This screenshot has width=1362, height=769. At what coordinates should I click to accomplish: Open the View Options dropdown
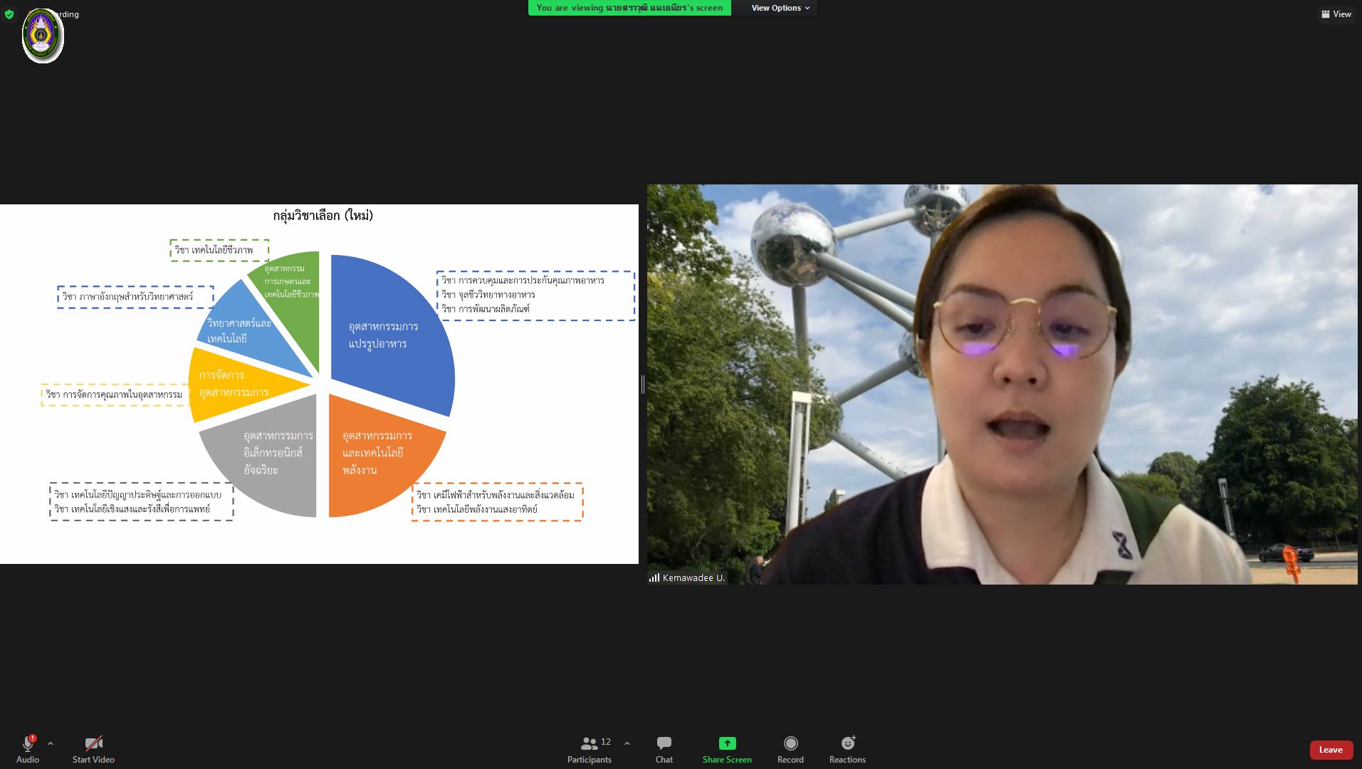click(780, 8)
